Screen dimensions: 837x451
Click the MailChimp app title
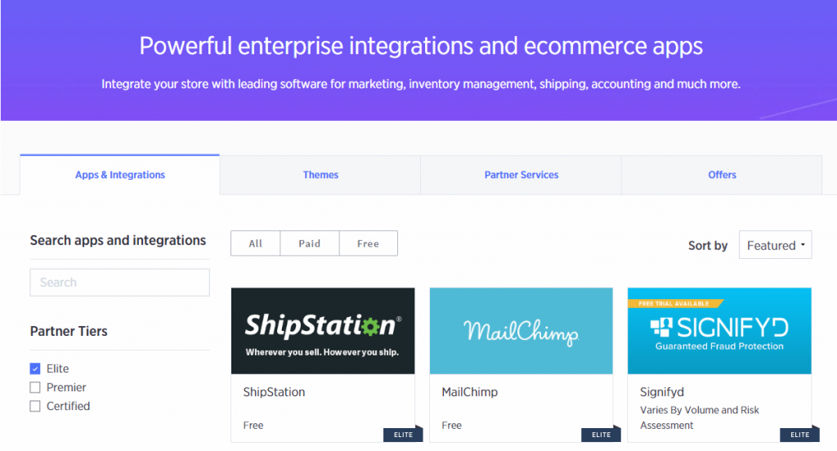click(x=469, y=392)
